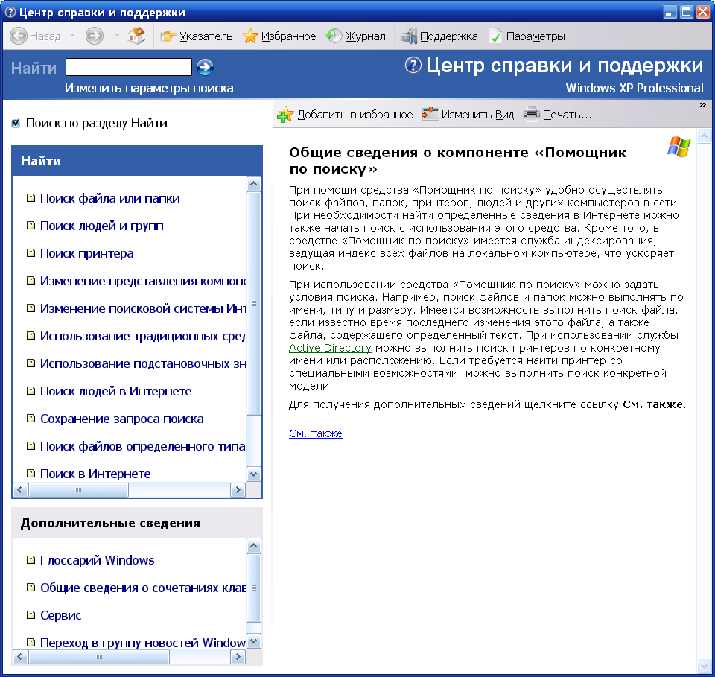Start search with the green arrow button

pos(205,67)
